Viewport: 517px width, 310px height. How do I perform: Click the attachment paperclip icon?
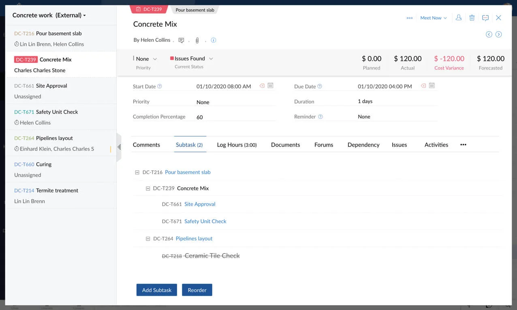pos(197,40)
